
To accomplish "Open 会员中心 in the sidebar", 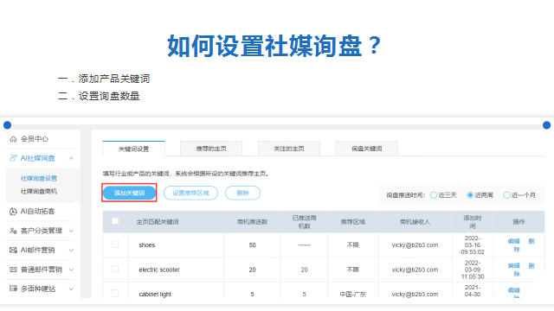I will coord(35,139).
